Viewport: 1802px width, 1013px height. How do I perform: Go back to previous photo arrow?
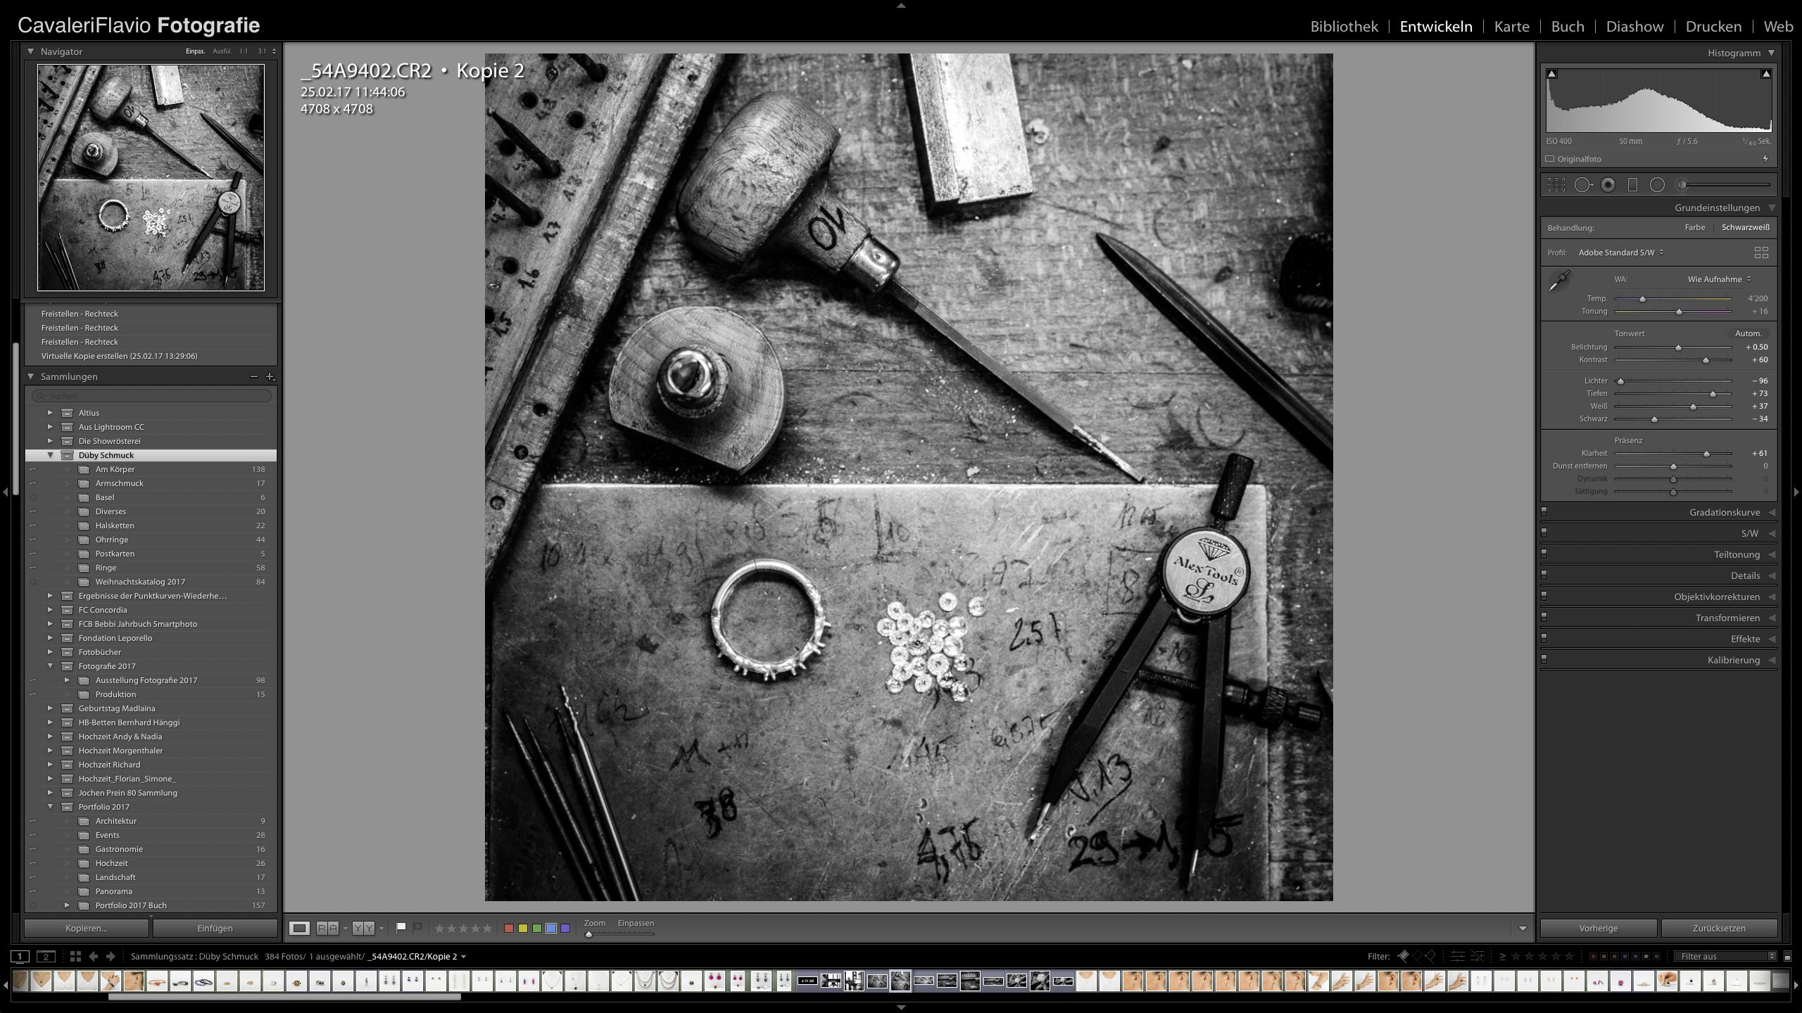click(x=93, y=956)
